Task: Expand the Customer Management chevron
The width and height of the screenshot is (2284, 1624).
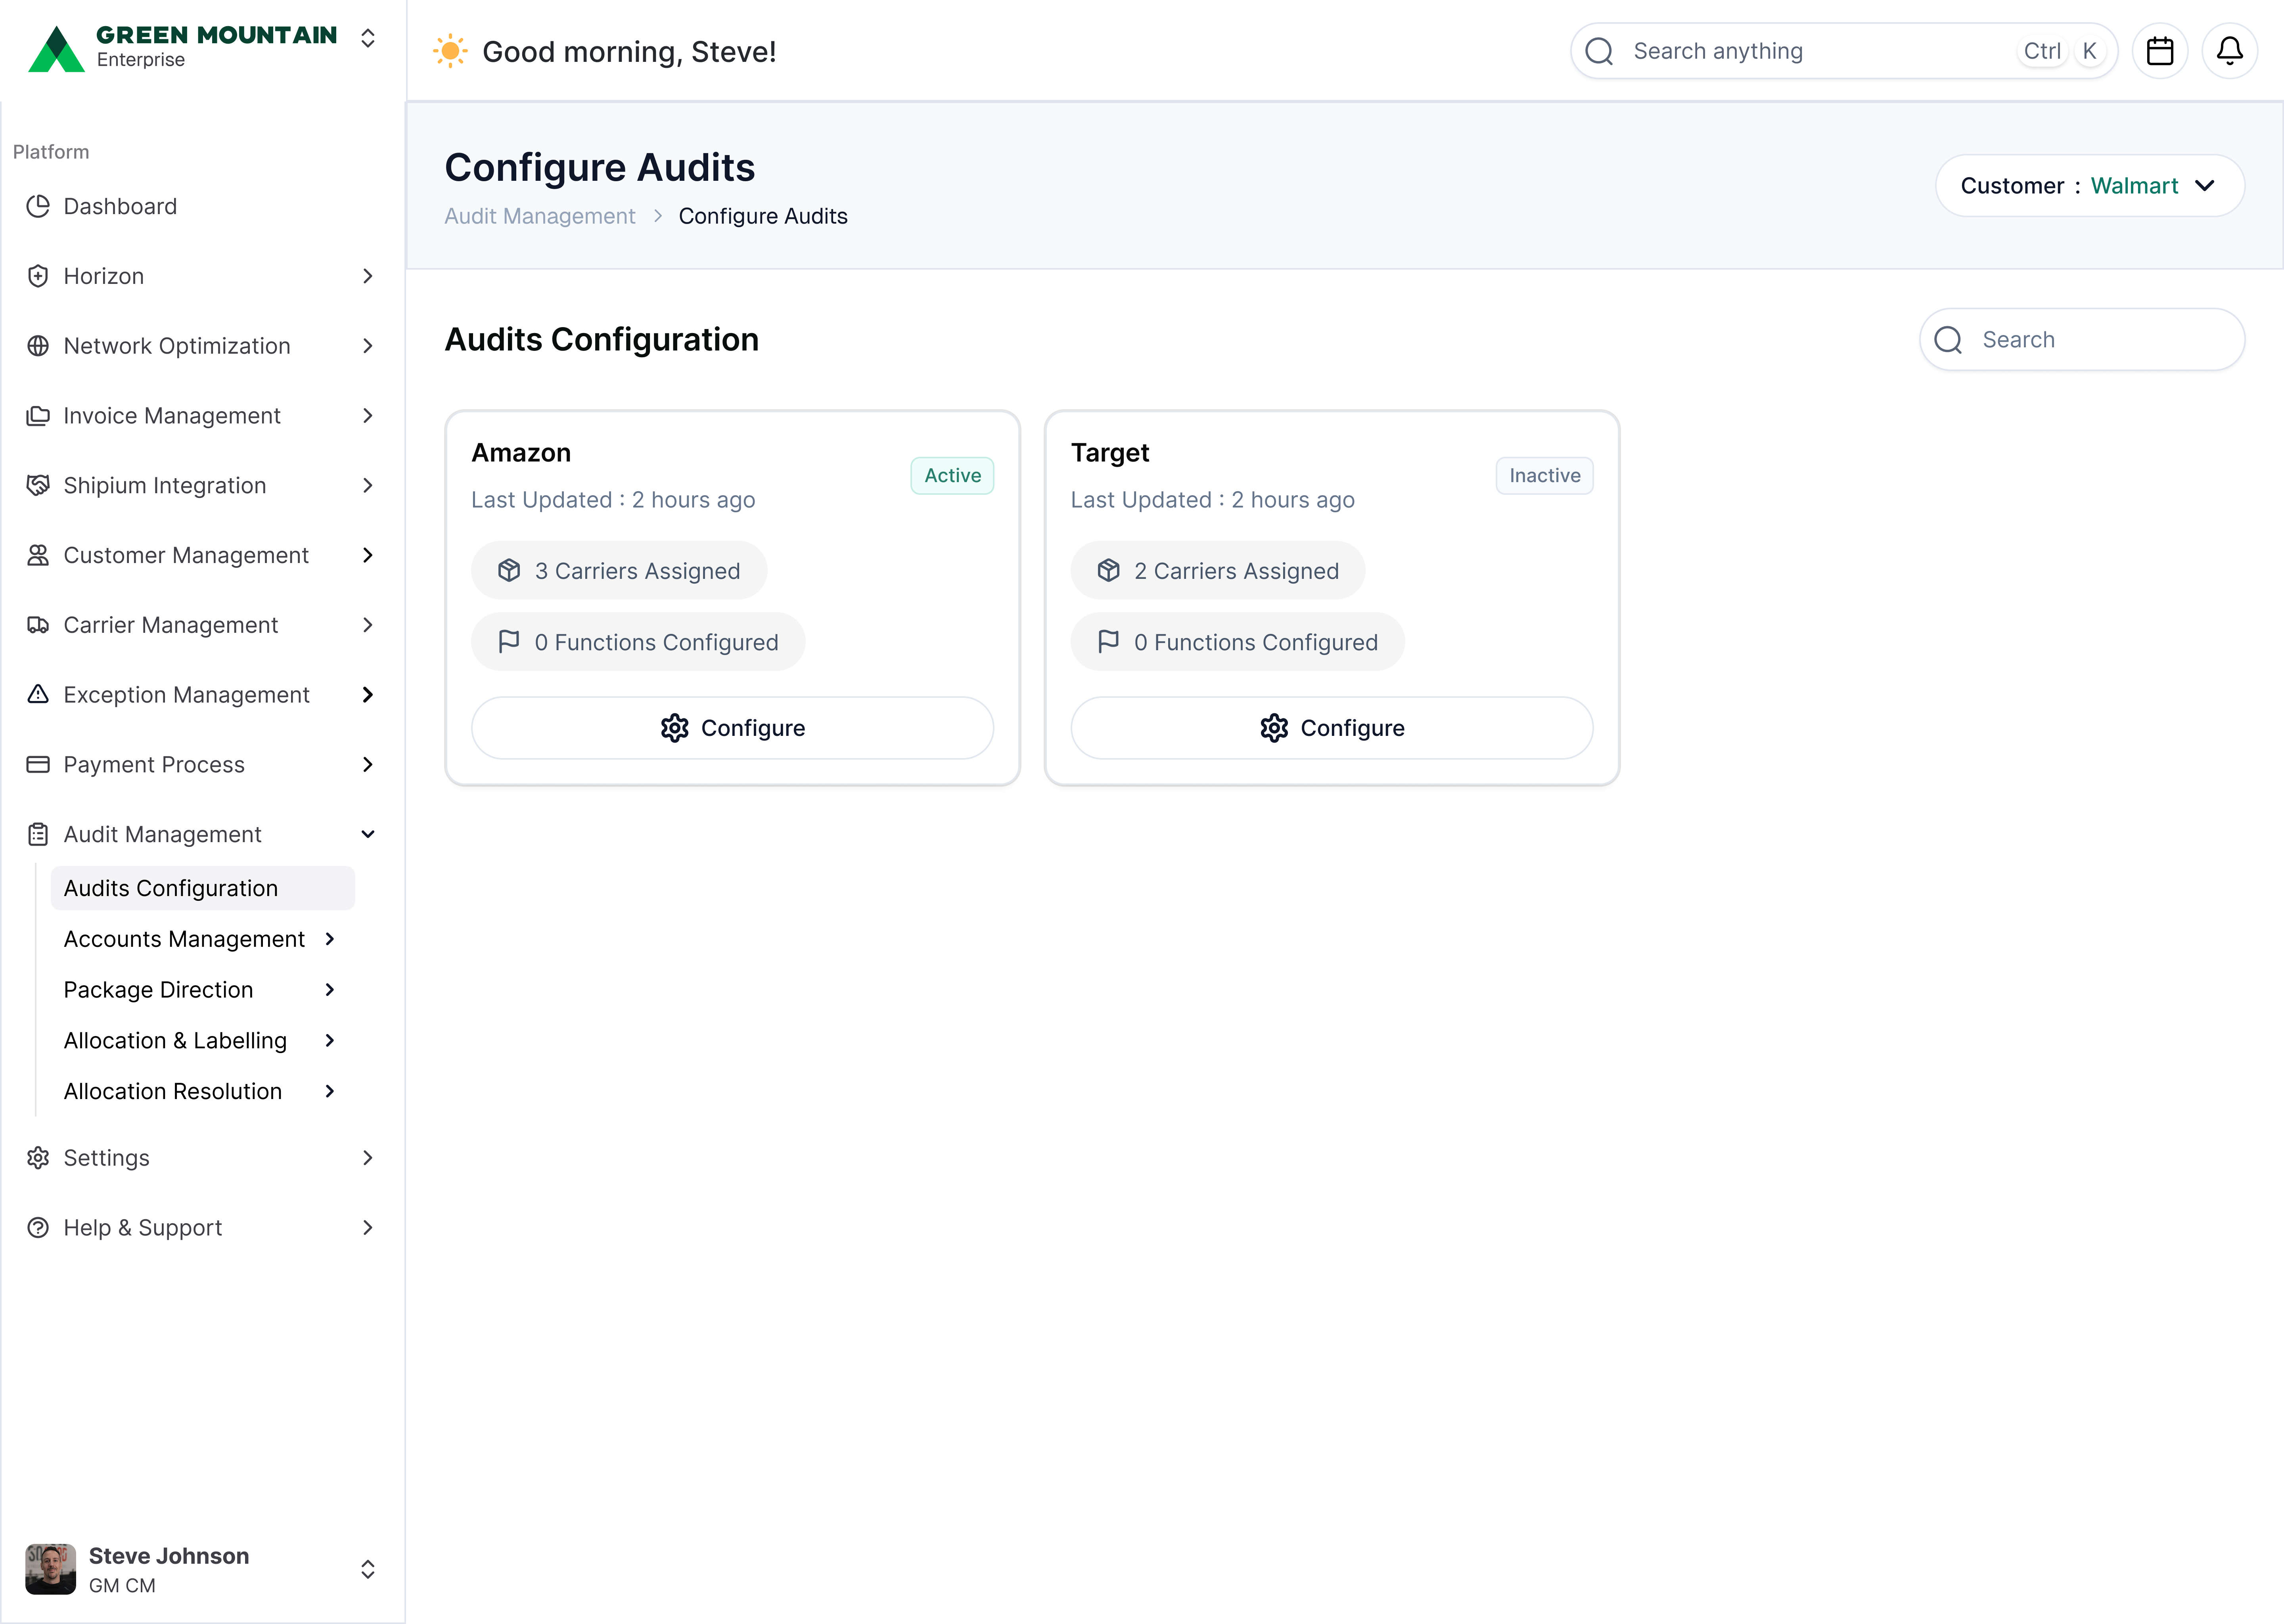Action: tap(368, 555)
